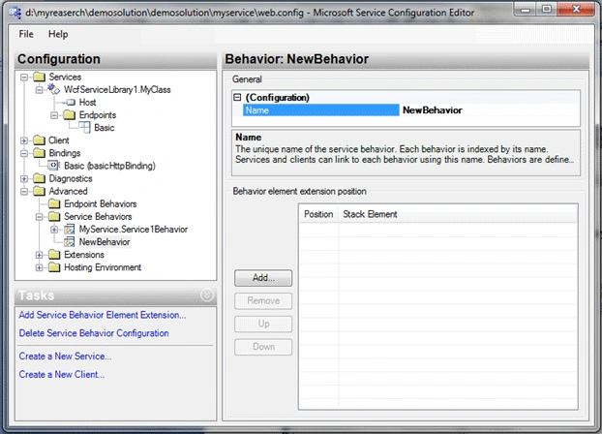Collapse the Endpoints node
This screenshot has width=602, height=434.
pos(54,115)
